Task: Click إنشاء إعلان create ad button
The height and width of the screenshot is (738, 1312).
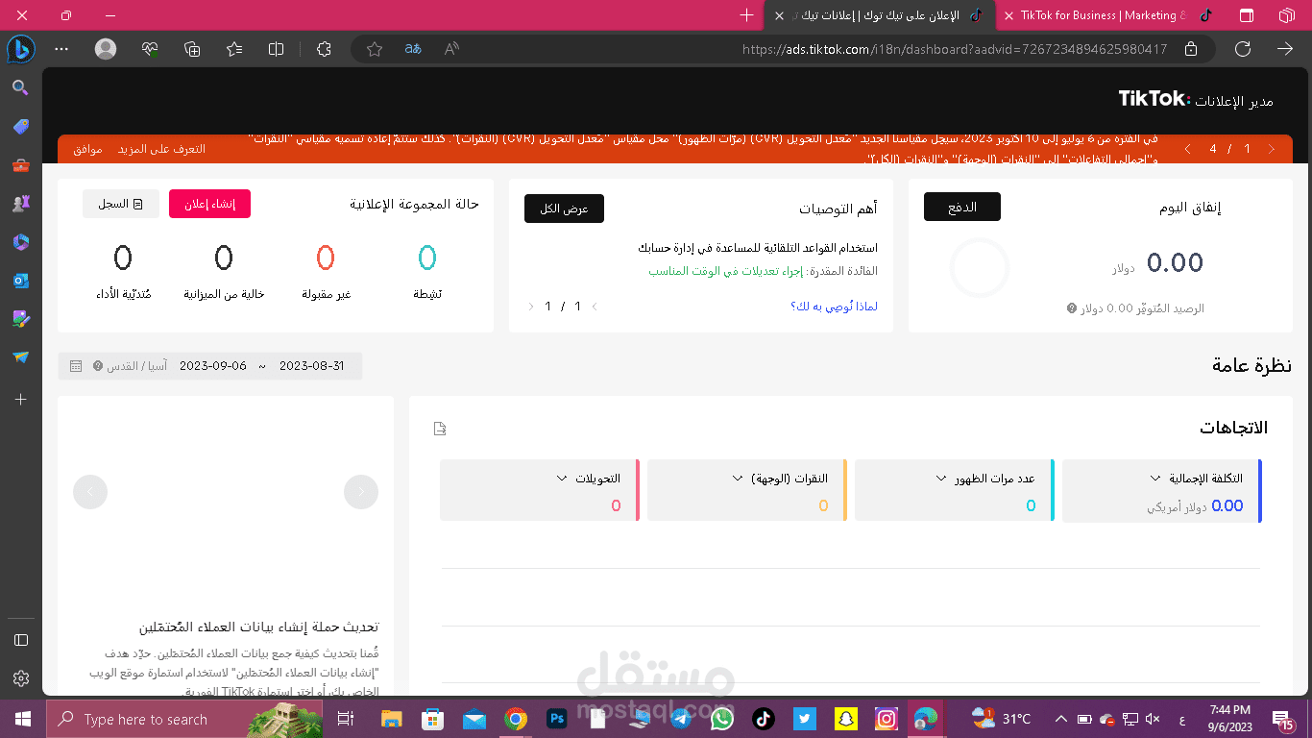Action: click(209, 204)
